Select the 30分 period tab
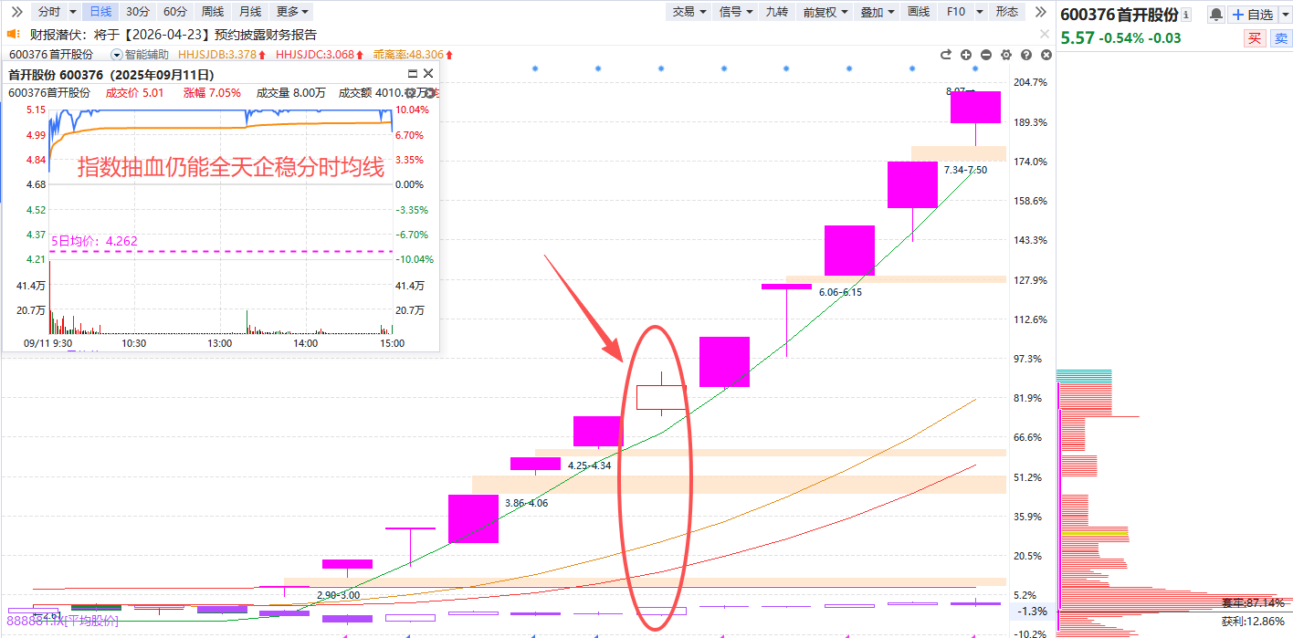The image size is (1293, 638). pos(138,12)
